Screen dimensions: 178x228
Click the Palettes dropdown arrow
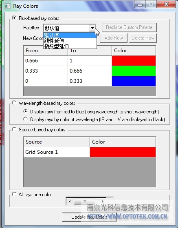coord(92,28)
